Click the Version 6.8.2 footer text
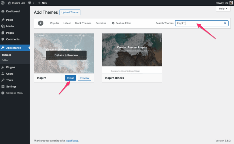The image size is (234, 144). (x=223, y=141)
